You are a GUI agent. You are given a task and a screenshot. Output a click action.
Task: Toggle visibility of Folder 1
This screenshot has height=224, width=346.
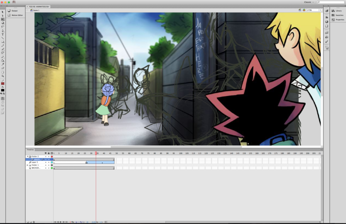pos(46,165)
